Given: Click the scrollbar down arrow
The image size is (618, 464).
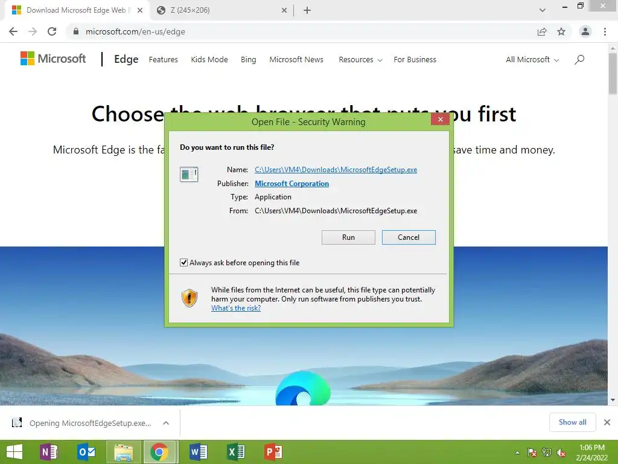Looking at the screenshot, I should (x=613, y=400).
